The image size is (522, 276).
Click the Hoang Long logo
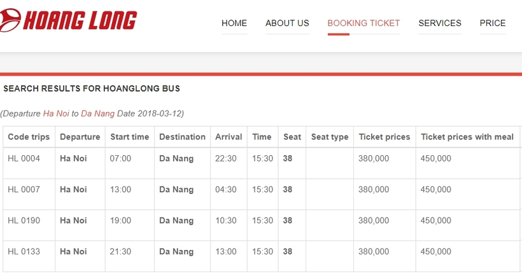(x=68, y=20)
